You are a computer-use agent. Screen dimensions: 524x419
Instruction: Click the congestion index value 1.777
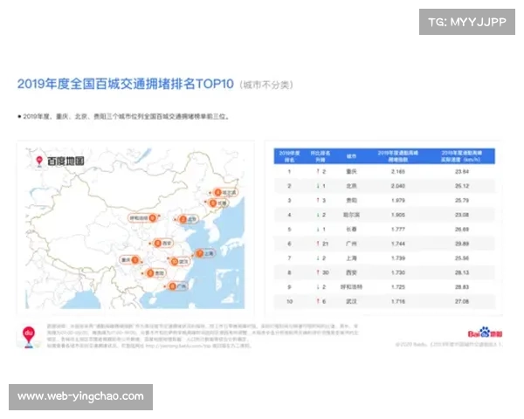[398, 230]
